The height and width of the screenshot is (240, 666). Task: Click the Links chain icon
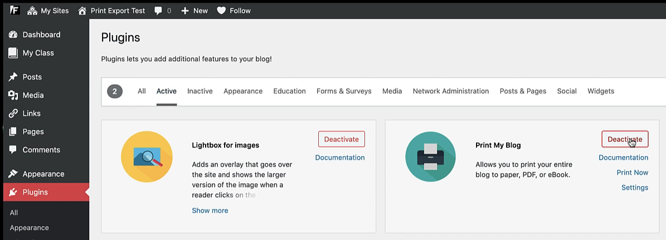pos(13,113)
